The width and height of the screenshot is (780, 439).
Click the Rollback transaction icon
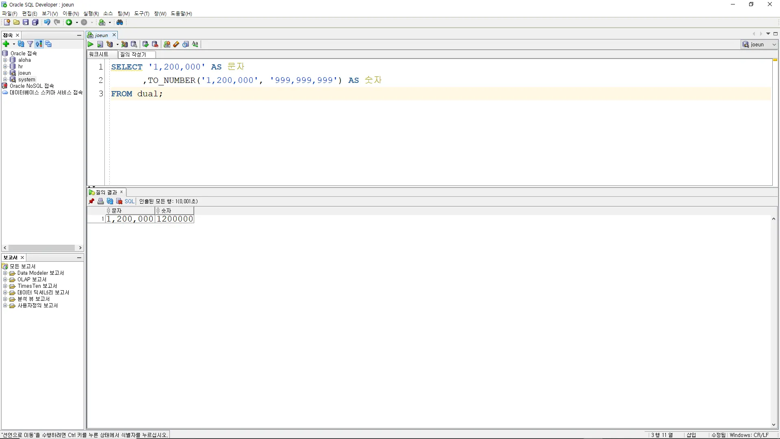pos(155,44)
